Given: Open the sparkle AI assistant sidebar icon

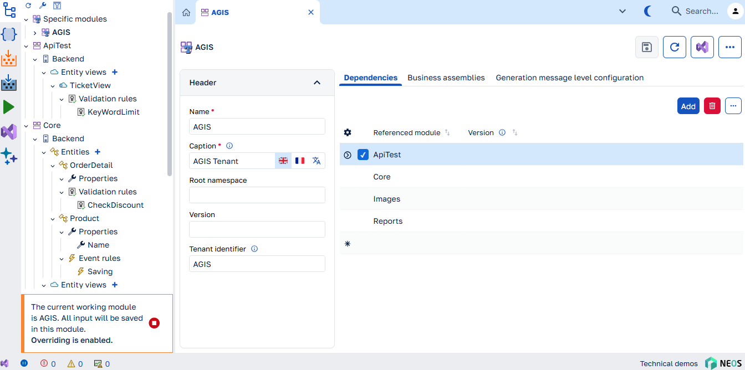Looking at the screenshot, I should point(9,156).
